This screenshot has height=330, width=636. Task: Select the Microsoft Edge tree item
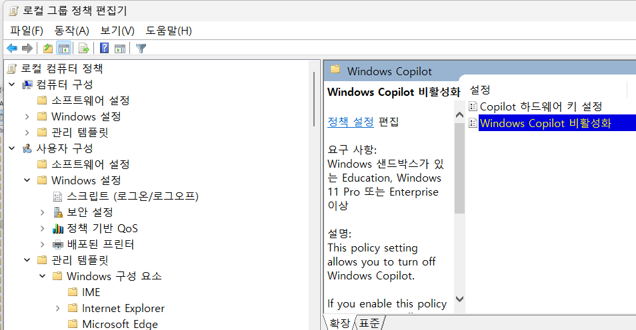coord(120,324)
